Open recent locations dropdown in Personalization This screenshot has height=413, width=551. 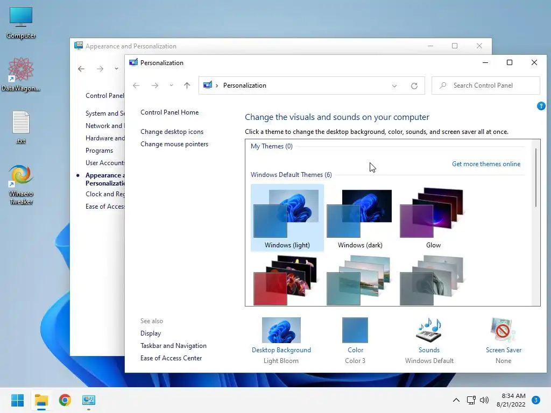(171, 86)
